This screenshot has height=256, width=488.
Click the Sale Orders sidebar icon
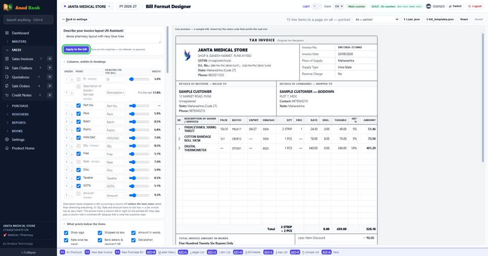pos(7,86)
